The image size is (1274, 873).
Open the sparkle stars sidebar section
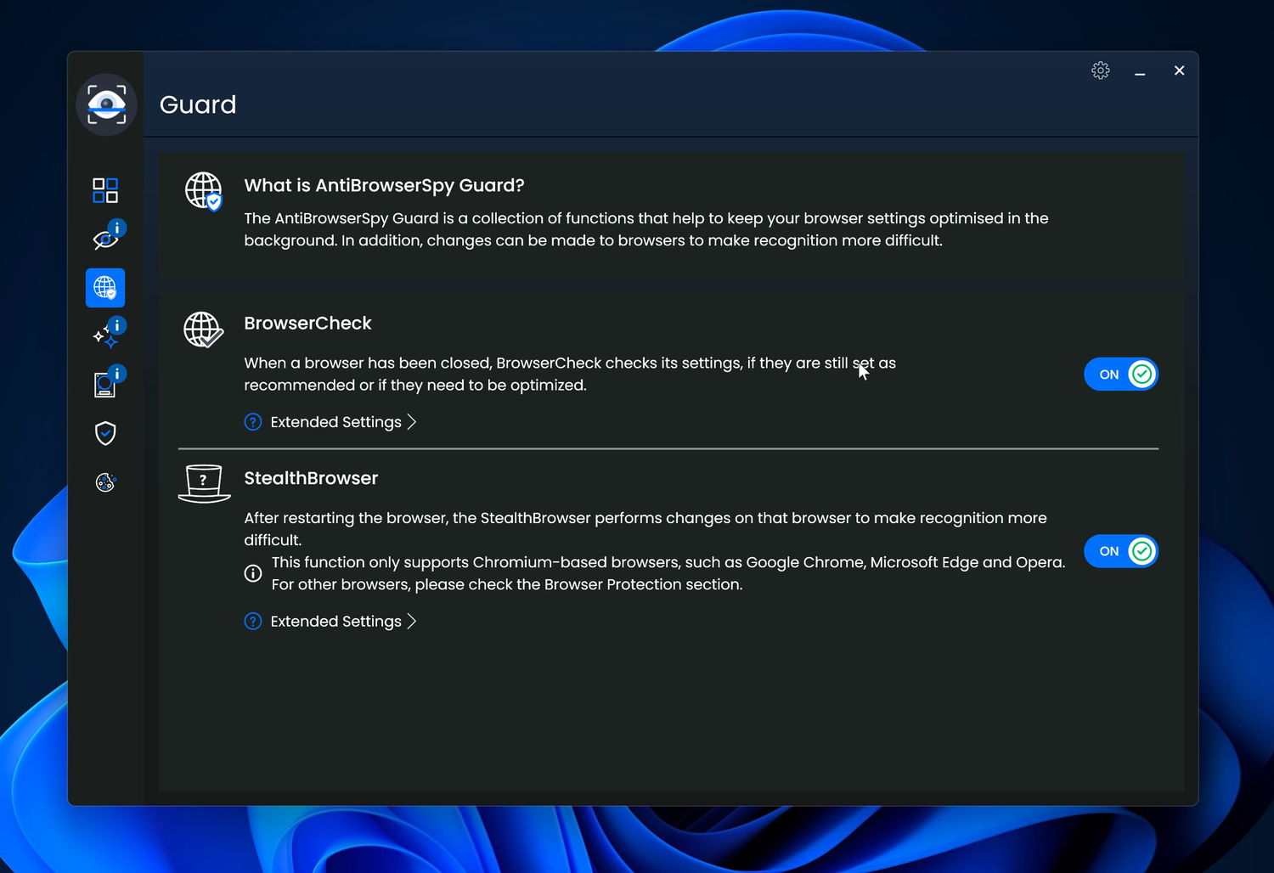[105, 336]
